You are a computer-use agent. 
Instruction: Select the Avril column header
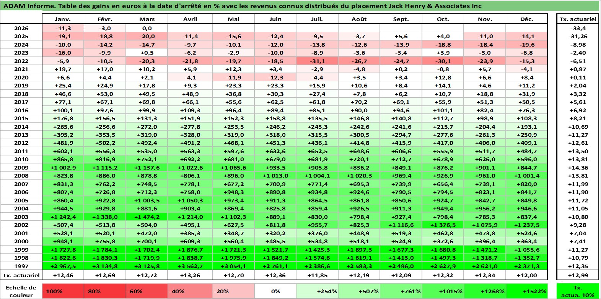(190, 19)
